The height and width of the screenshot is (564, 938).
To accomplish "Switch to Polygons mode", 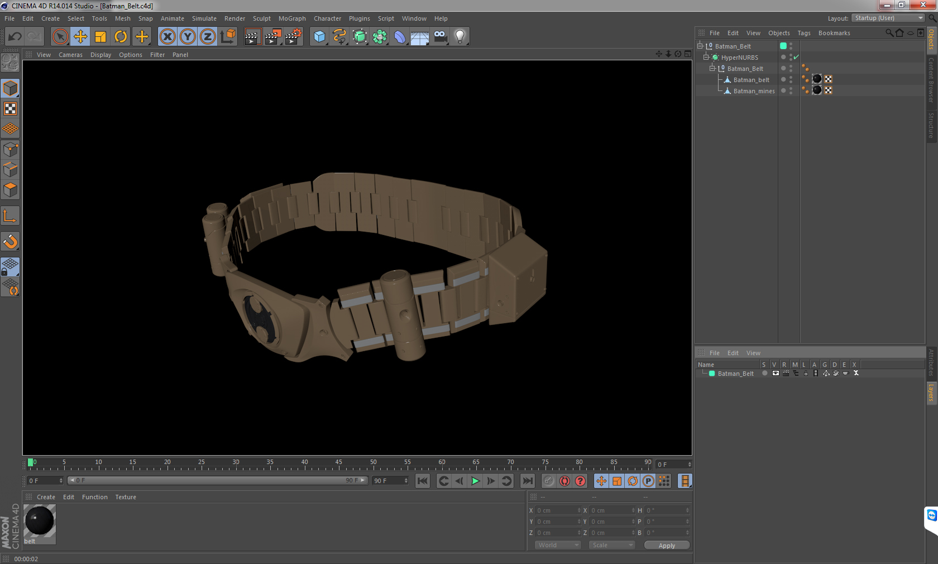I will pos(11,190).
